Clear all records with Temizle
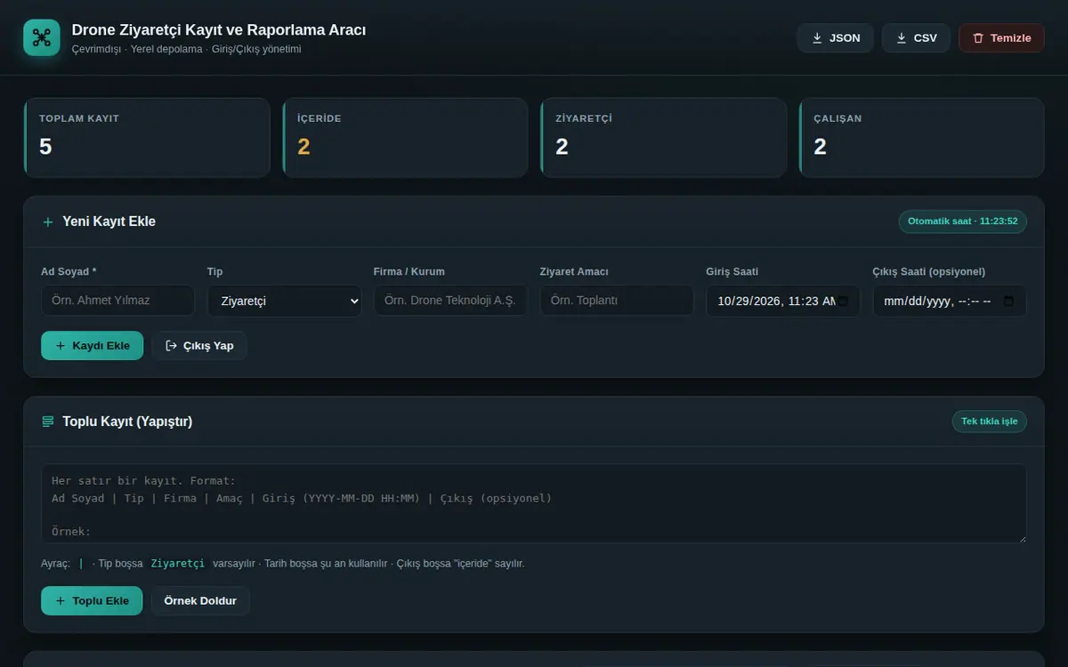 coord(1001,38)
